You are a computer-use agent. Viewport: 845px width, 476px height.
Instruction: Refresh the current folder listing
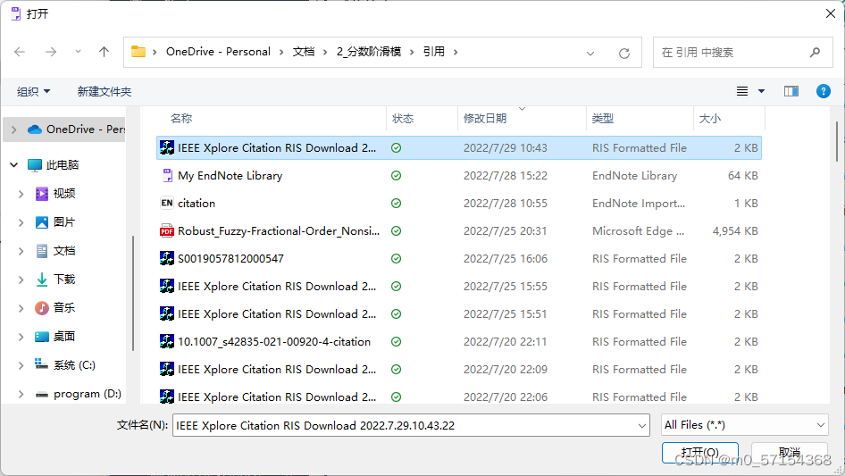pyautogui.click(x=624, y=53)
